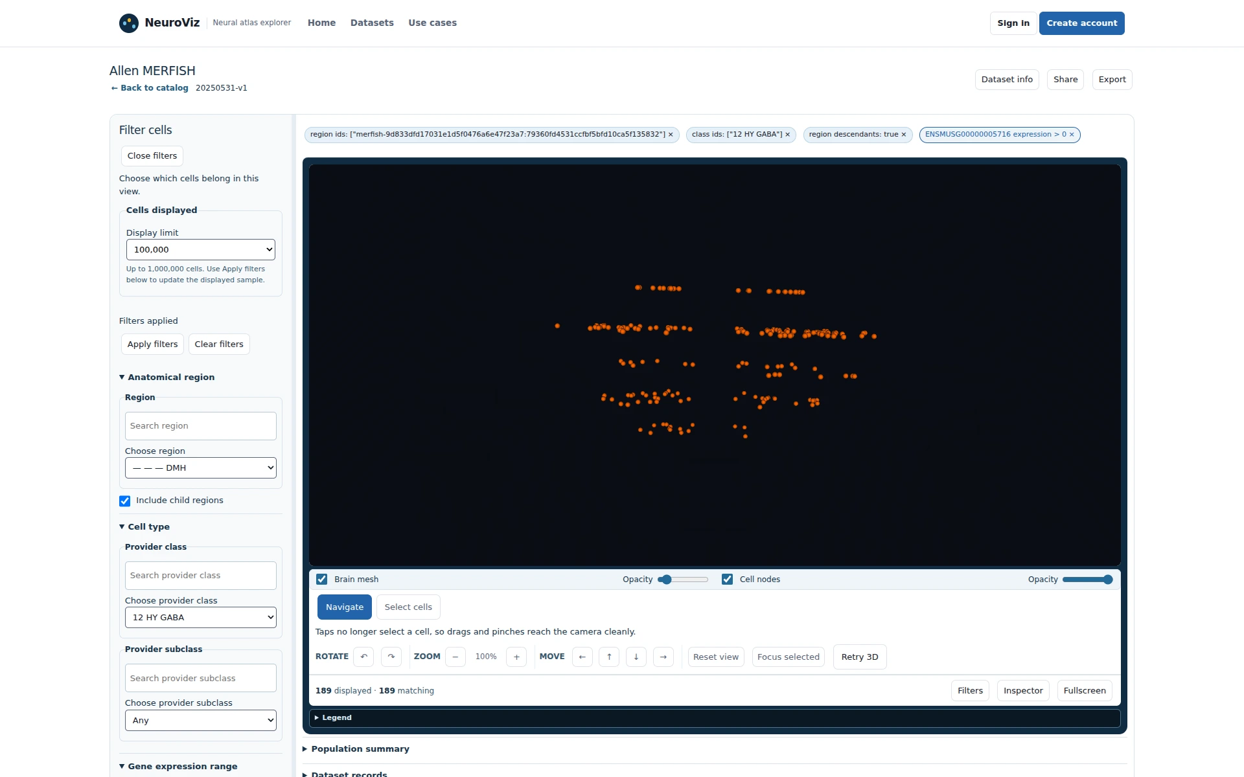
Task: Move camera left arrow
Action: click(x=582, y=657)
